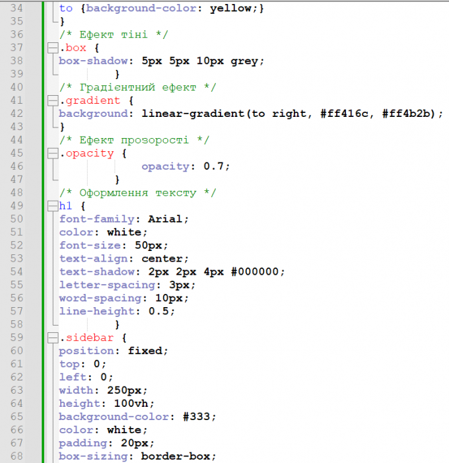Click line number 59 in margin

[x=17, y=338]
